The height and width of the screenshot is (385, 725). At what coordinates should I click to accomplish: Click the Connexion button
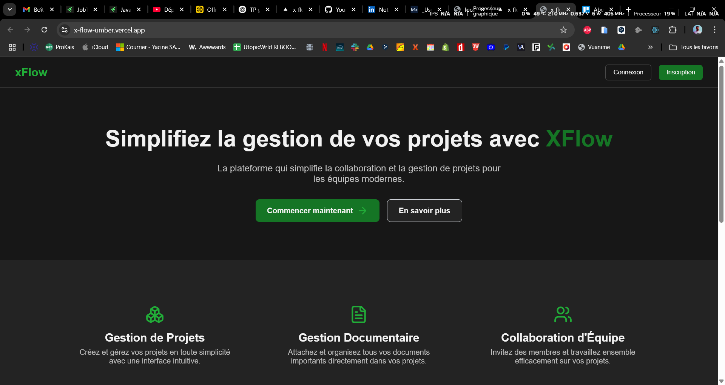628,72
